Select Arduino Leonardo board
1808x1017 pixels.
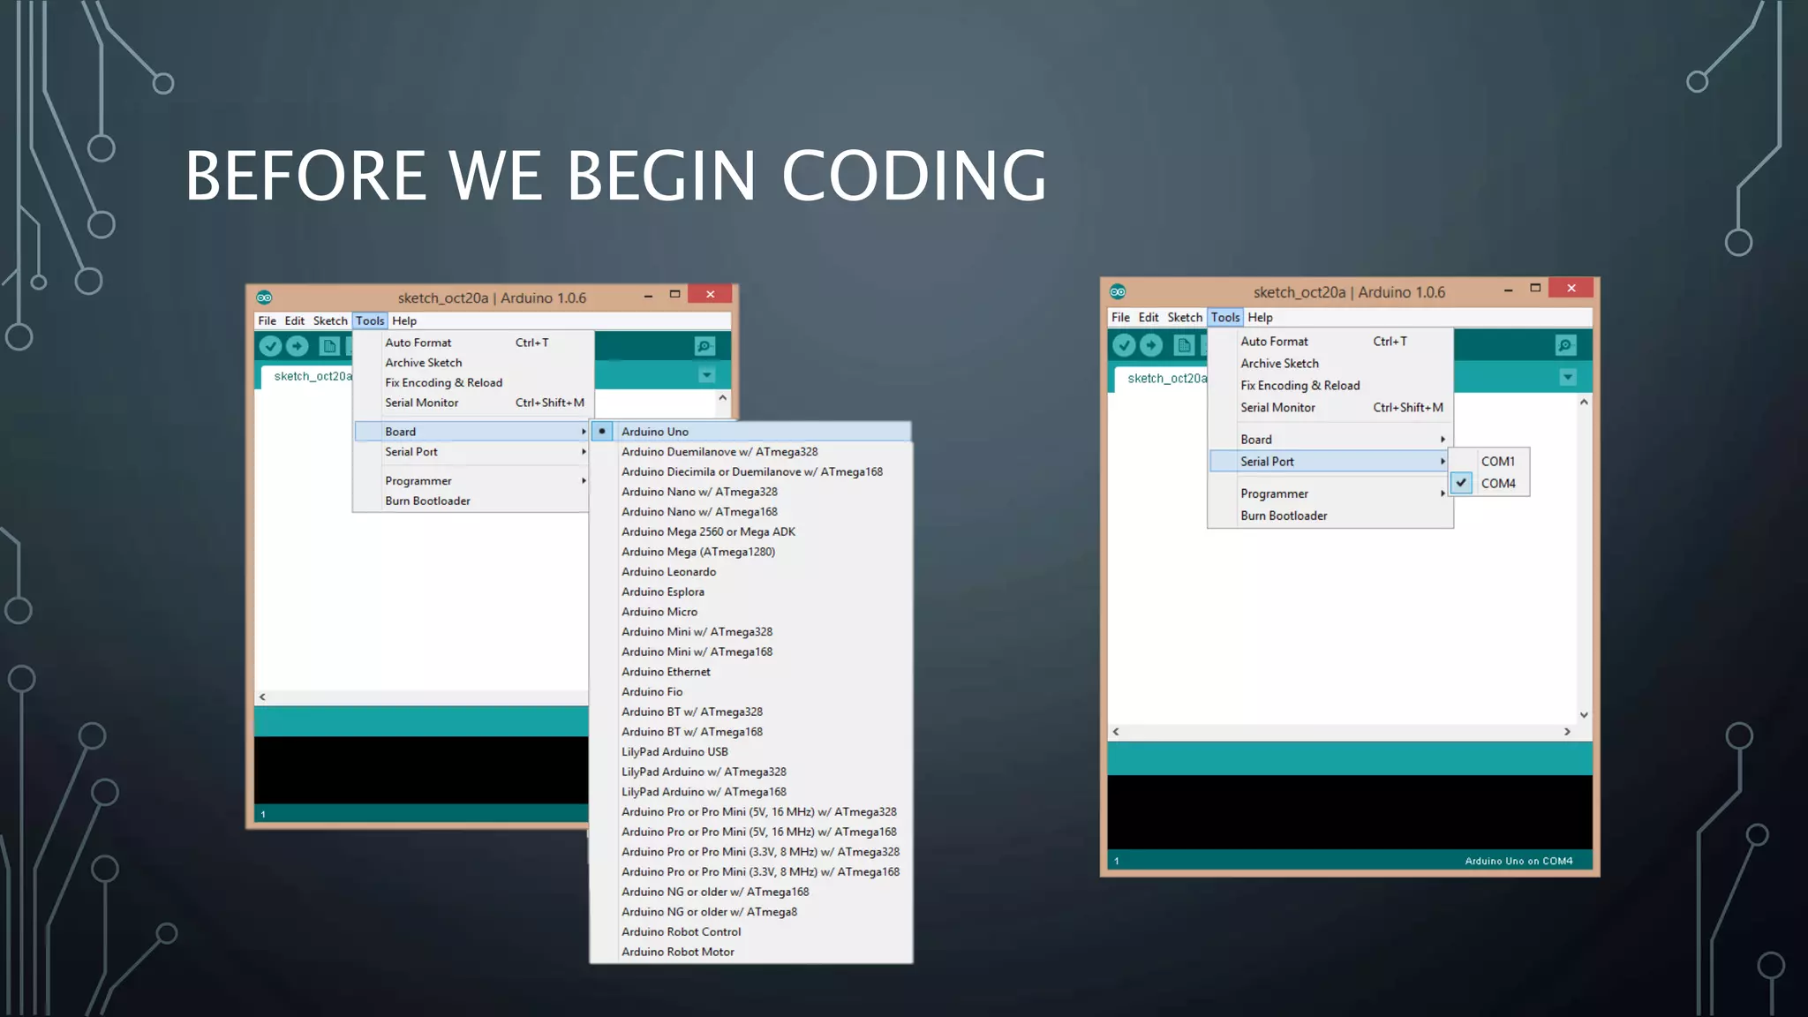[x=750, y=572]
